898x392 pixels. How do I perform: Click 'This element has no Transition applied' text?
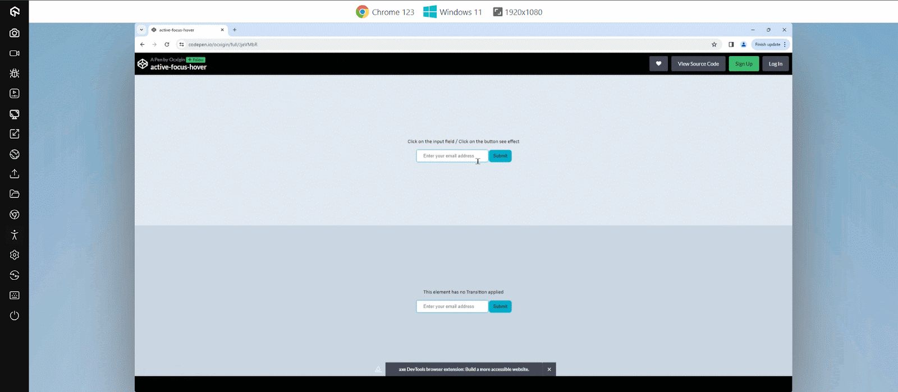pyautogui.click(x=463, y=292)
